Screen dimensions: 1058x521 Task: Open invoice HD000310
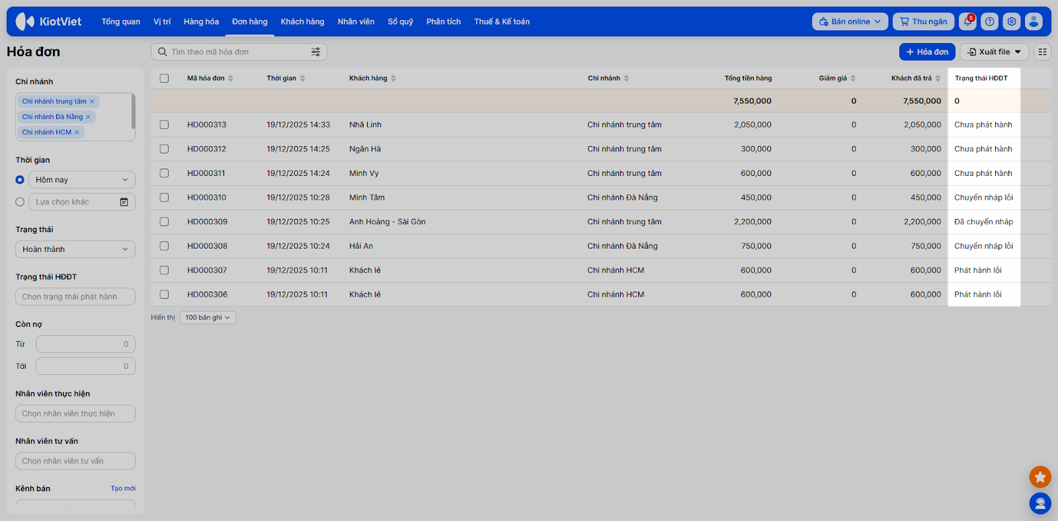(207, 197)
